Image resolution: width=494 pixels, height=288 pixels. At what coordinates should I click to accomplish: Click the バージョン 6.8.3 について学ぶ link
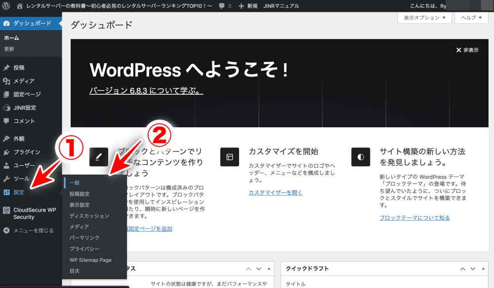146,91
